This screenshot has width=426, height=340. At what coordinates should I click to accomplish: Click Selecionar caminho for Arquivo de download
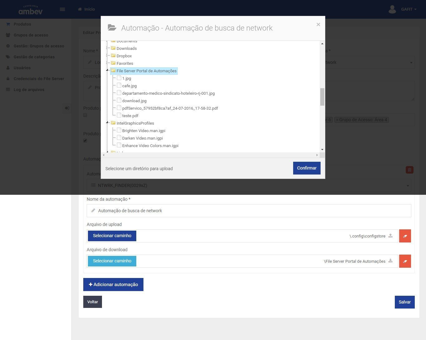(112, 261)
